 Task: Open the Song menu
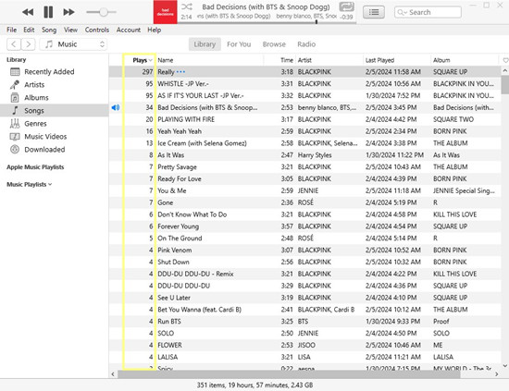point(49,30)
